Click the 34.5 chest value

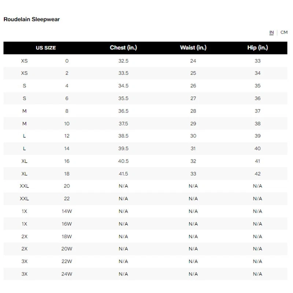(123, 86)
